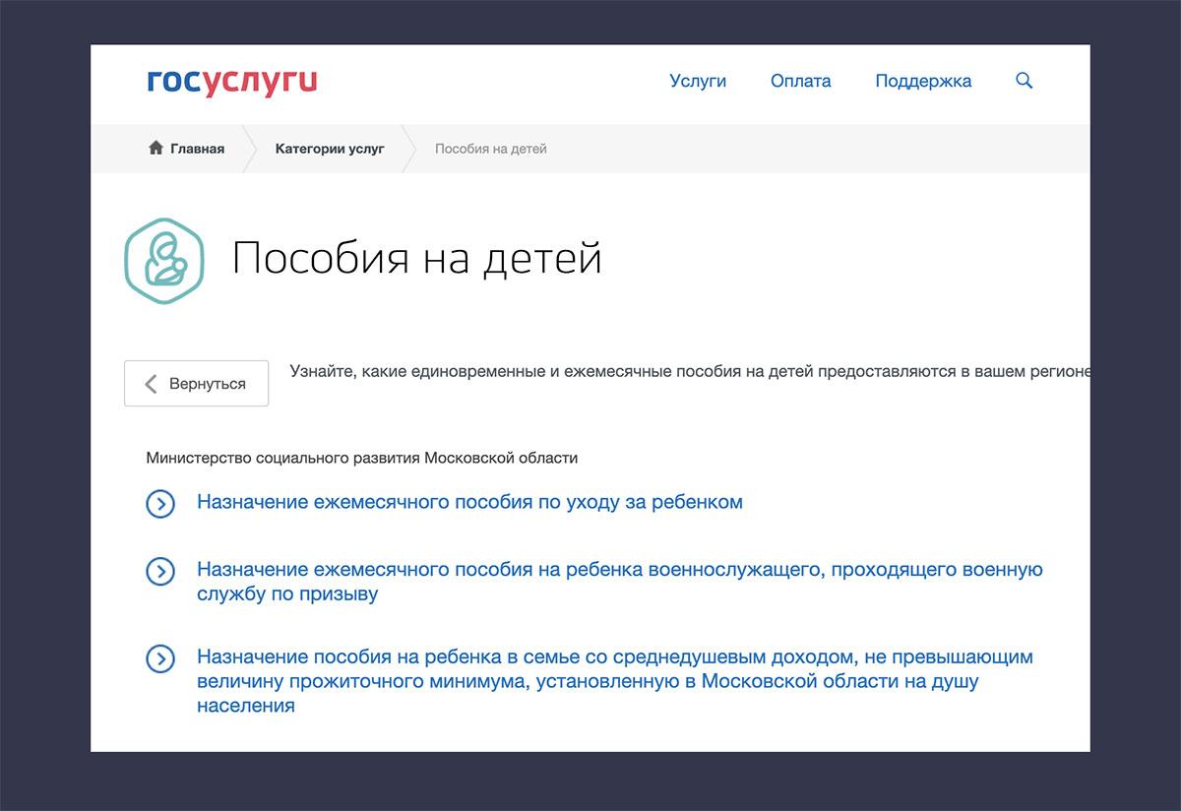Select the Главная breadcrumb text
Image resolution: width=1181 pixels, height=811 pixels.
(x=197, y=149)
